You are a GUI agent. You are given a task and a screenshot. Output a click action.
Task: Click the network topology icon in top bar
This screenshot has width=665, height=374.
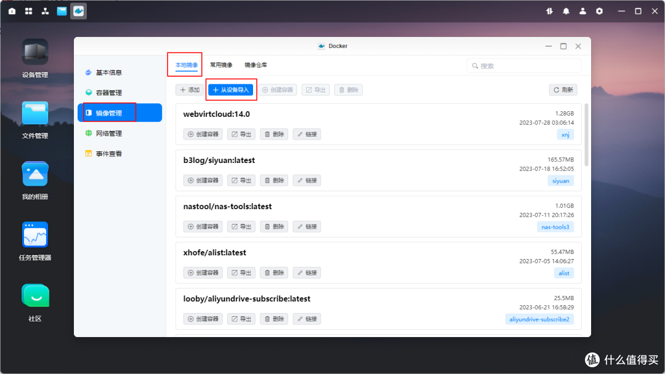pos(45,11)
